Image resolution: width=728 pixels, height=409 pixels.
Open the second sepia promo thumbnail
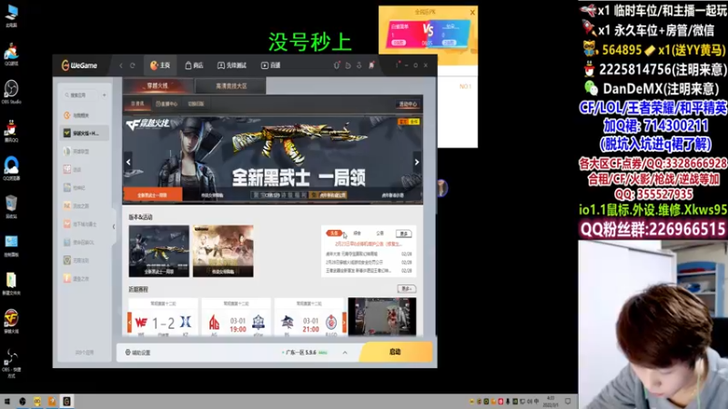pyautogui.click(x=223, y=251)
